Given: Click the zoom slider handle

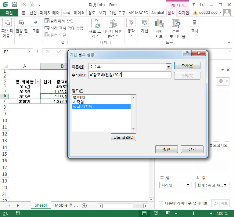Looking at the screenshot, I should pyautogui.click(x=193, y=213).
